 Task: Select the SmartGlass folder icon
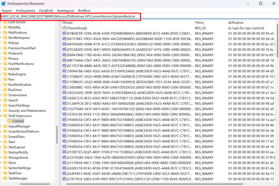click(x=5, y=137)
